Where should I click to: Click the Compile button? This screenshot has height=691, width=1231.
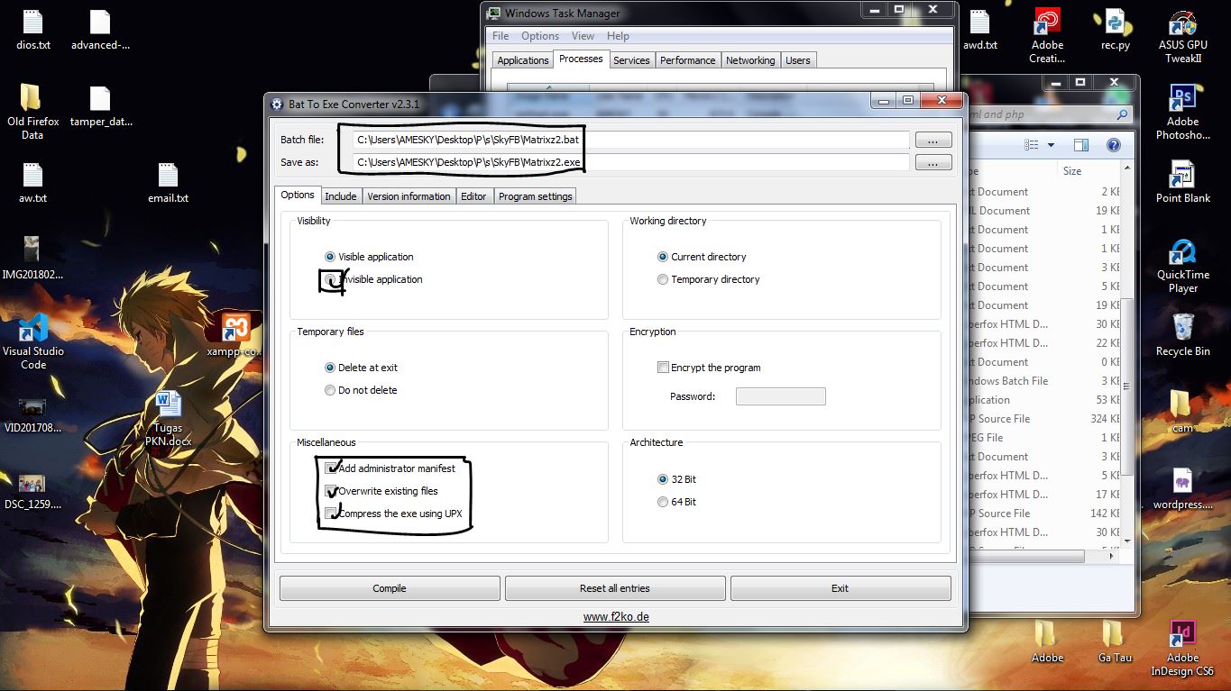(390, 588)
